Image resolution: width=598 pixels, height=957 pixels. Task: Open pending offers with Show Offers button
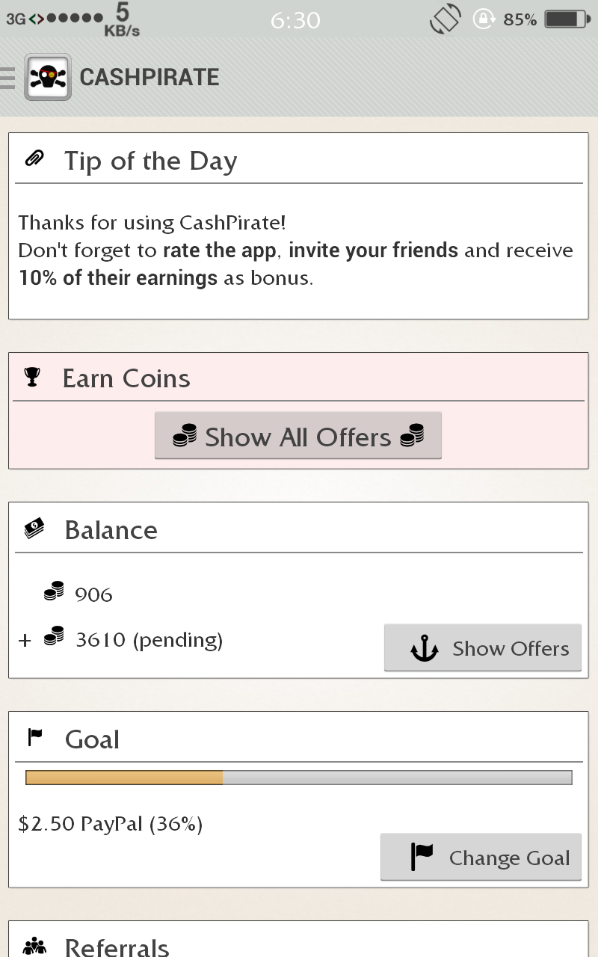click(x=482, y=648)
